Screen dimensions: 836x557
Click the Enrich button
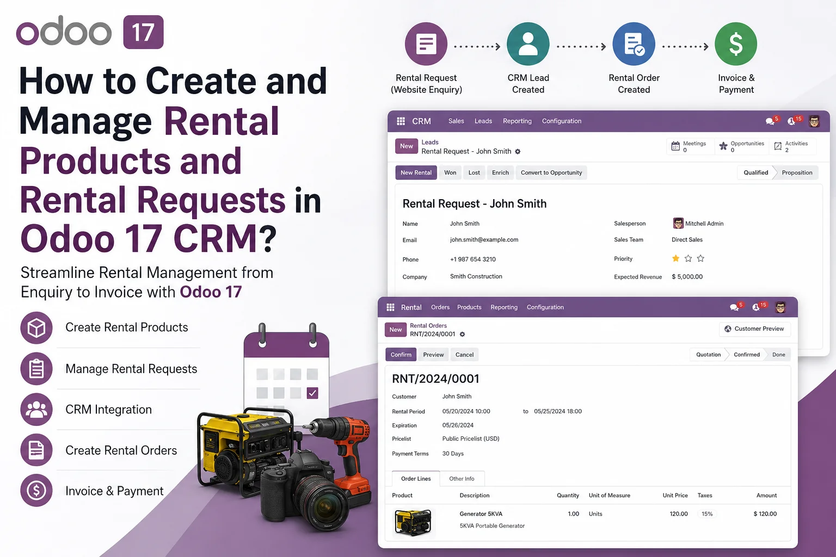pyautogui.click(x=500, y=173)
